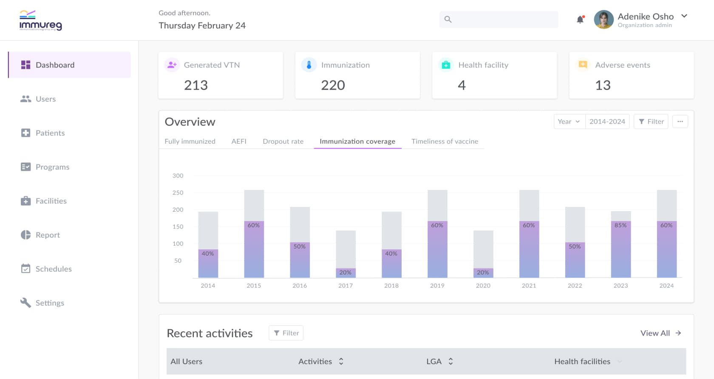
Task: Switch to Dropout rate tab
Action: 283,141
